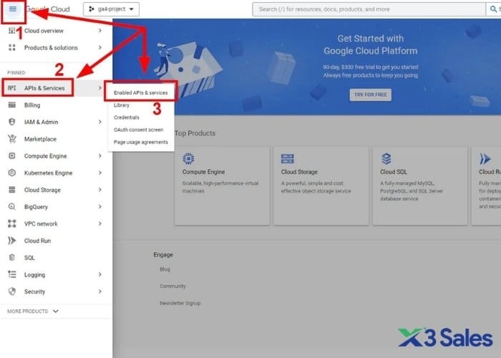Click the Cloud Storage sidebar icon
The width and height of the screenshot is (501, 358).
[x=12, y=190]
